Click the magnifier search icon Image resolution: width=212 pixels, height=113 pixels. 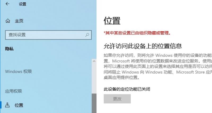pos(87,35)
